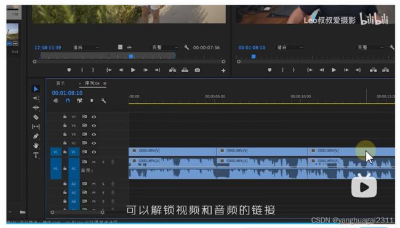Viewport: 400px width, 228px height.
Task: Click the Extract button in program monitor
Action: tap(385, 70)
